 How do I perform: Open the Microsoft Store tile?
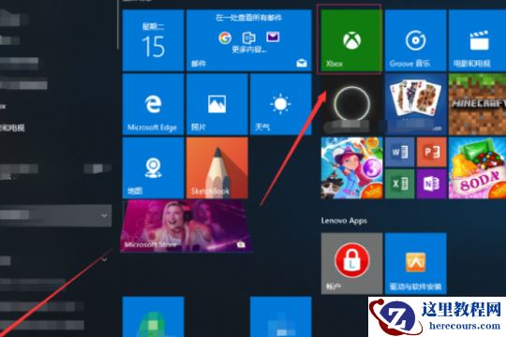[x=186, y=226]
